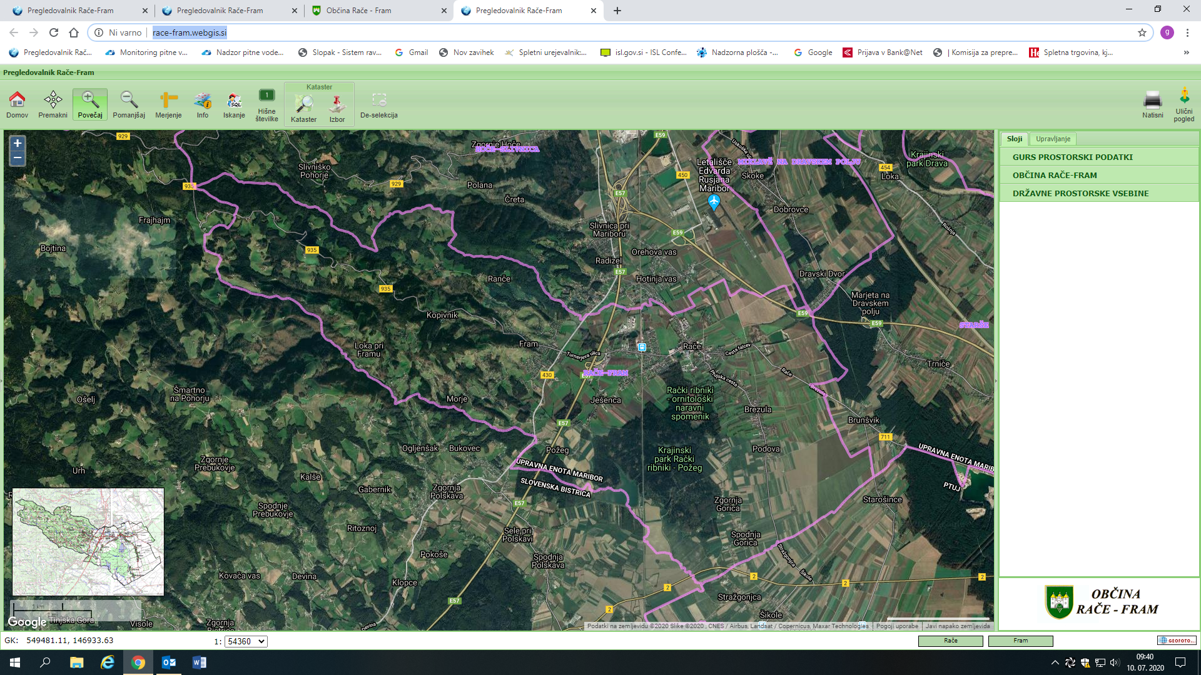Screen dimensions: 1201x675
Task: Click the map zoom-in plus button
Action: click(18, 143)
